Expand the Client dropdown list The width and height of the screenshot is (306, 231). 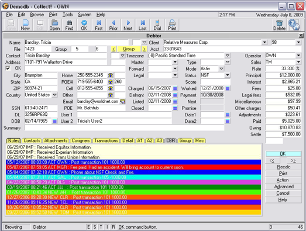click(264, 42)
